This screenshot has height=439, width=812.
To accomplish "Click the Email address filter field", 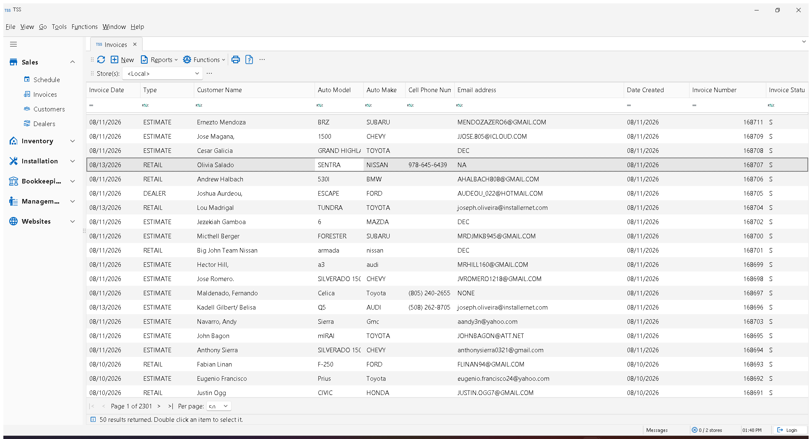I will (539, 105).
